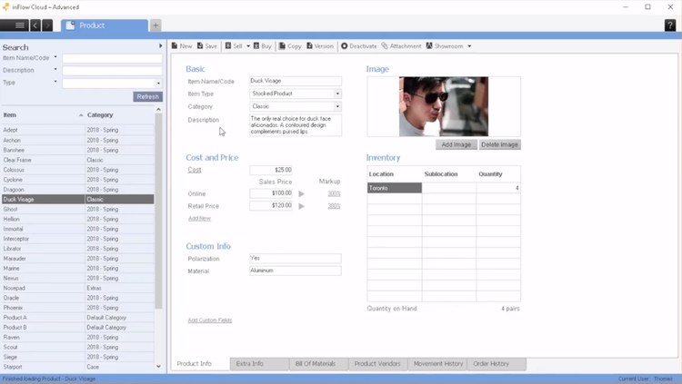Add an Attachment via paperclip icon
Viewport: 682px width, 384px height.
pyautogui.click(x=401, y=46)
